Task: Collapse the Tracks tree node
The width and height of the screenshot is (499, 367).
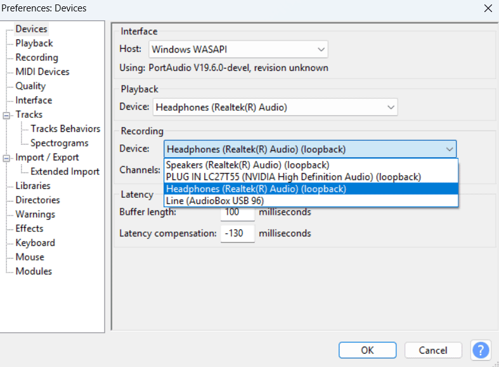Action: [x=7, y=115]
